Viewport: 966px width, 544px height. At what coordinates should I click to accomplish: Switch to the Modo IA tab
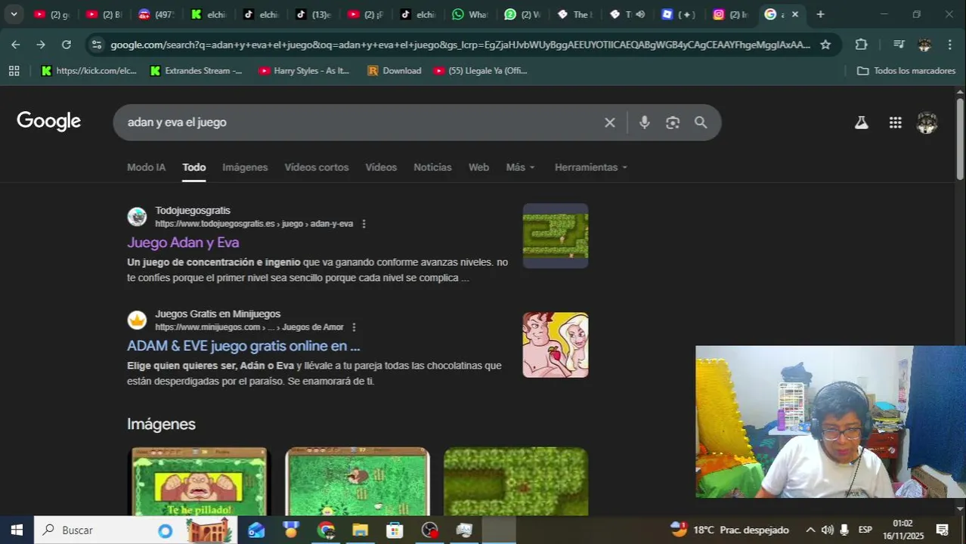click(146, 167)
